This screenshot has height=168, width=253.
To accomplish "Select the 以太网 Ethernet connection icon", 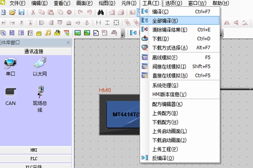I will click(40, 63).
